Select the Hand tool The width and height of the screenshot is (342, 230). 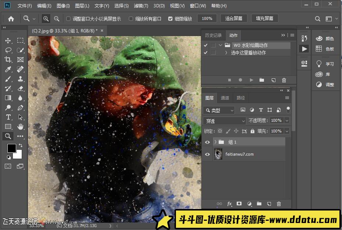[20, 127]
